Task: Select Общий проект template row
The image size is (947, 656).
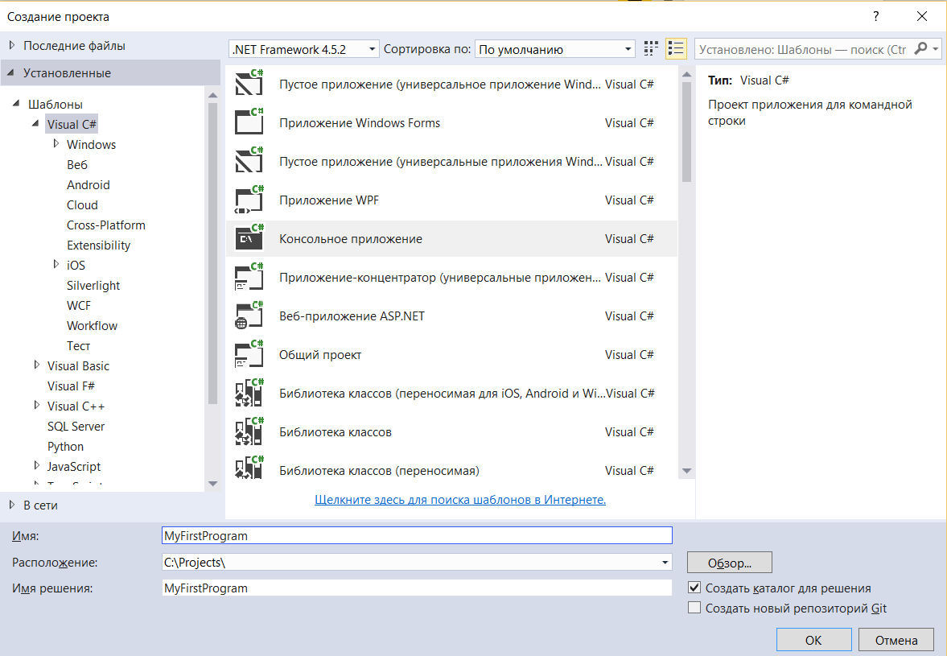Action: pyautogui.click(x=451, y=355)
